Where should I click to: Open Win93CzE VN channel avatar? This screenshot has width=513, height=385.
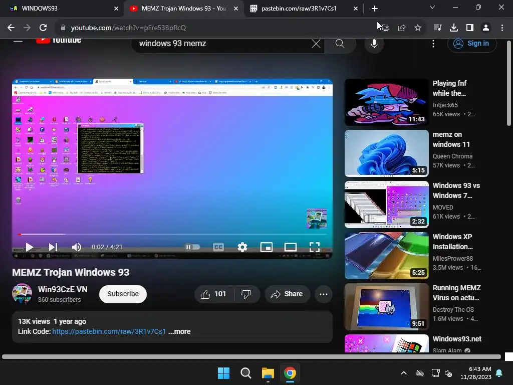(22, 293)
